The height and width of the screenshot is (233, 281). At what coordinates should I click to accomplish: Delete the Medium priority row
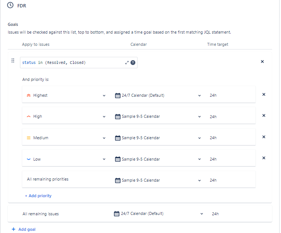[264, 137]
